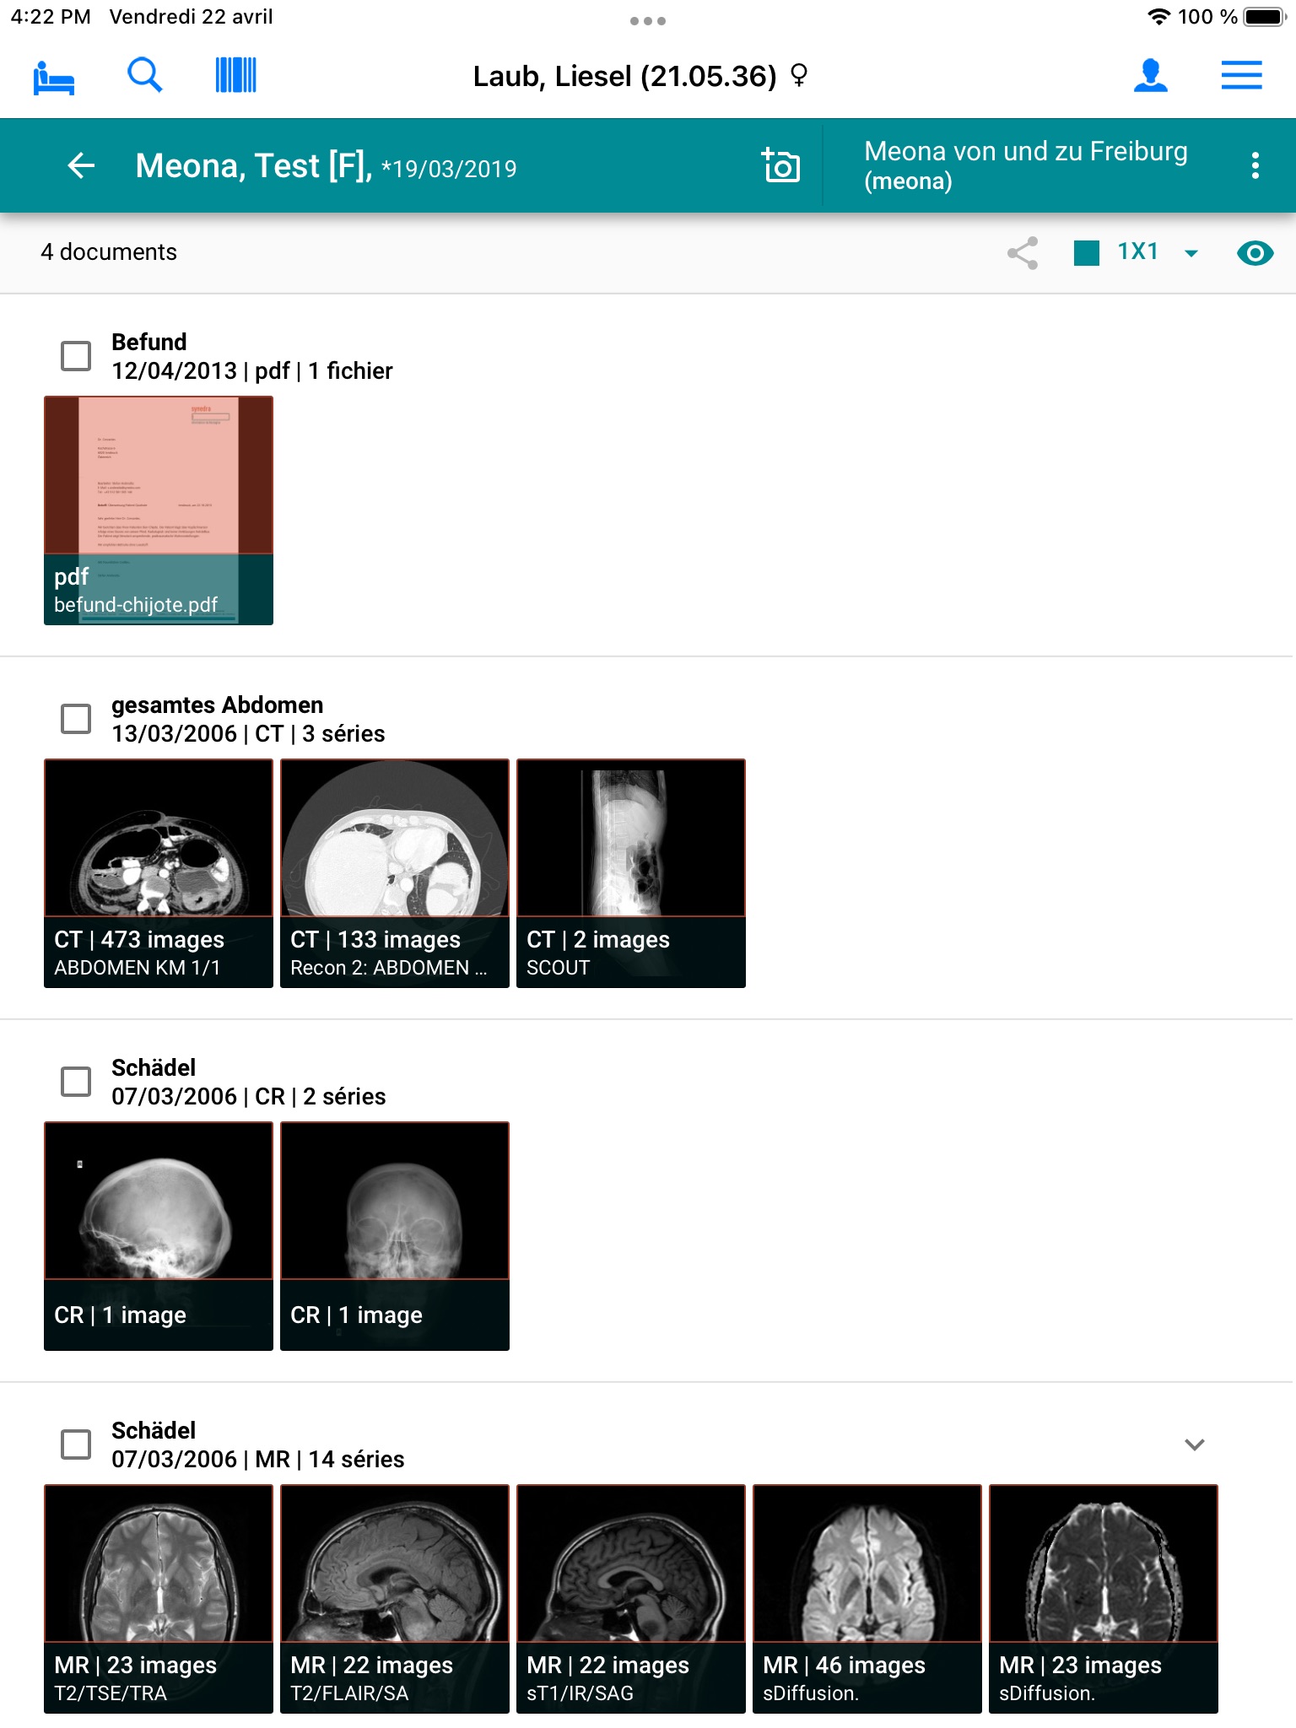The width and height of the screenshot is (1296, 1728).
Task: Open the lateral skull CR thumbnail
Action: [x=159, y=1236]
